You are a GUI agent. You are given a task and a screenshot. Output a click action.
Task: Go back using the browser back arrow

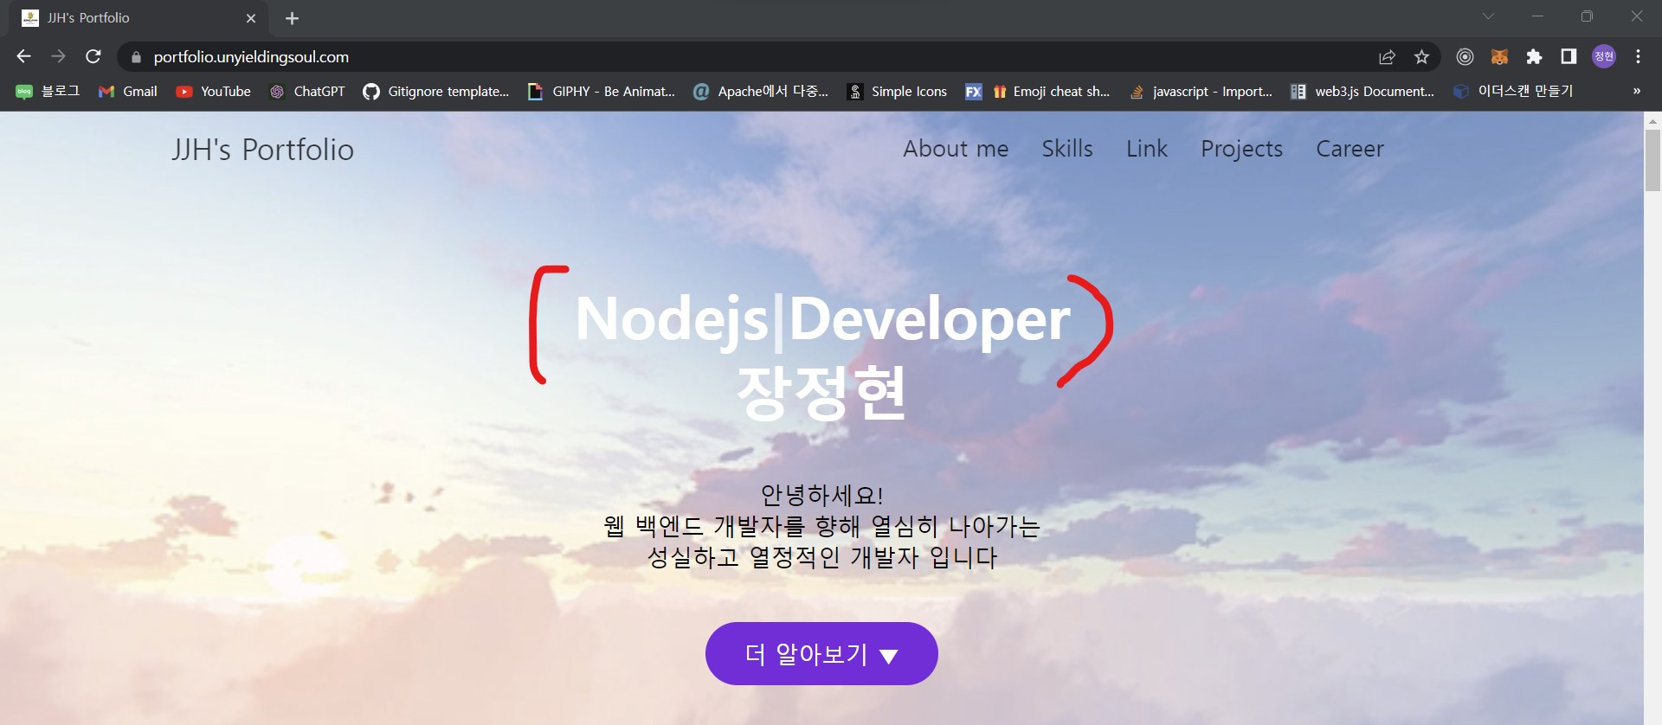23,56
